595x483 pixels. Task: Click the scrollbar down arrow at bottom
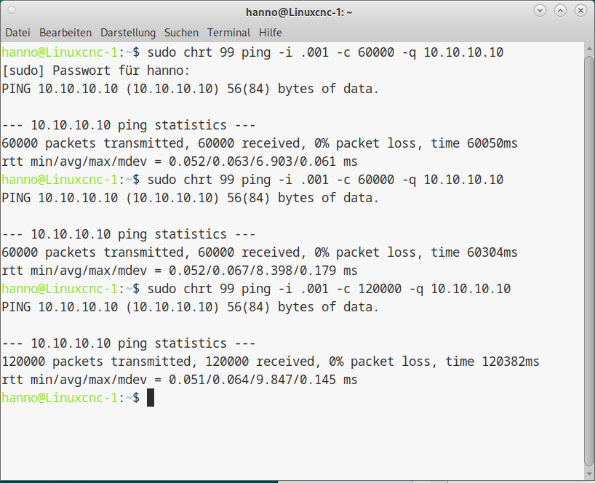[x=589, y=474]
